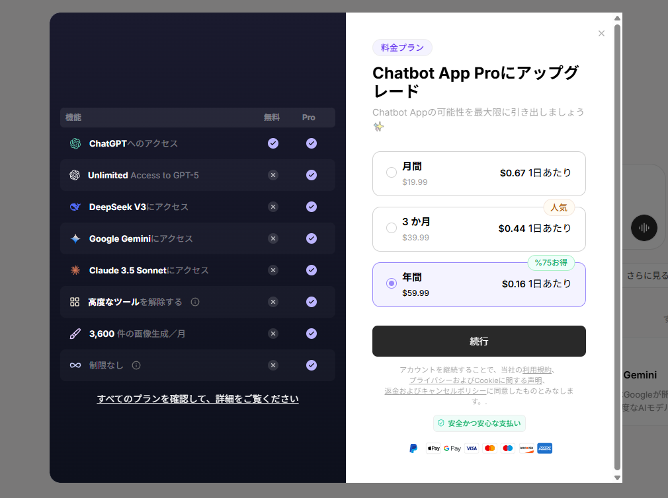668x498 pixels.
Task: Click the GPT-5 Unlimited access icon
Action: pyautogui.click(x=75, y=175)
